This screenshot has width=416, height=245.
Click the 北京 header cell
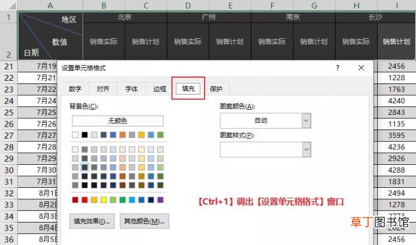[124, 17]
